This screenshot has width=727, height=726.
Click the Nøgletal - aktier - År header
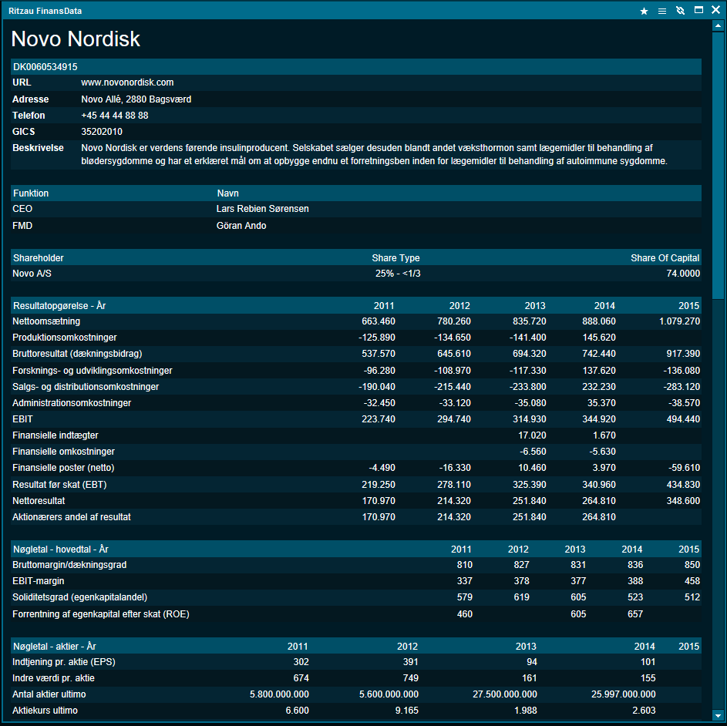click(55, 647)
